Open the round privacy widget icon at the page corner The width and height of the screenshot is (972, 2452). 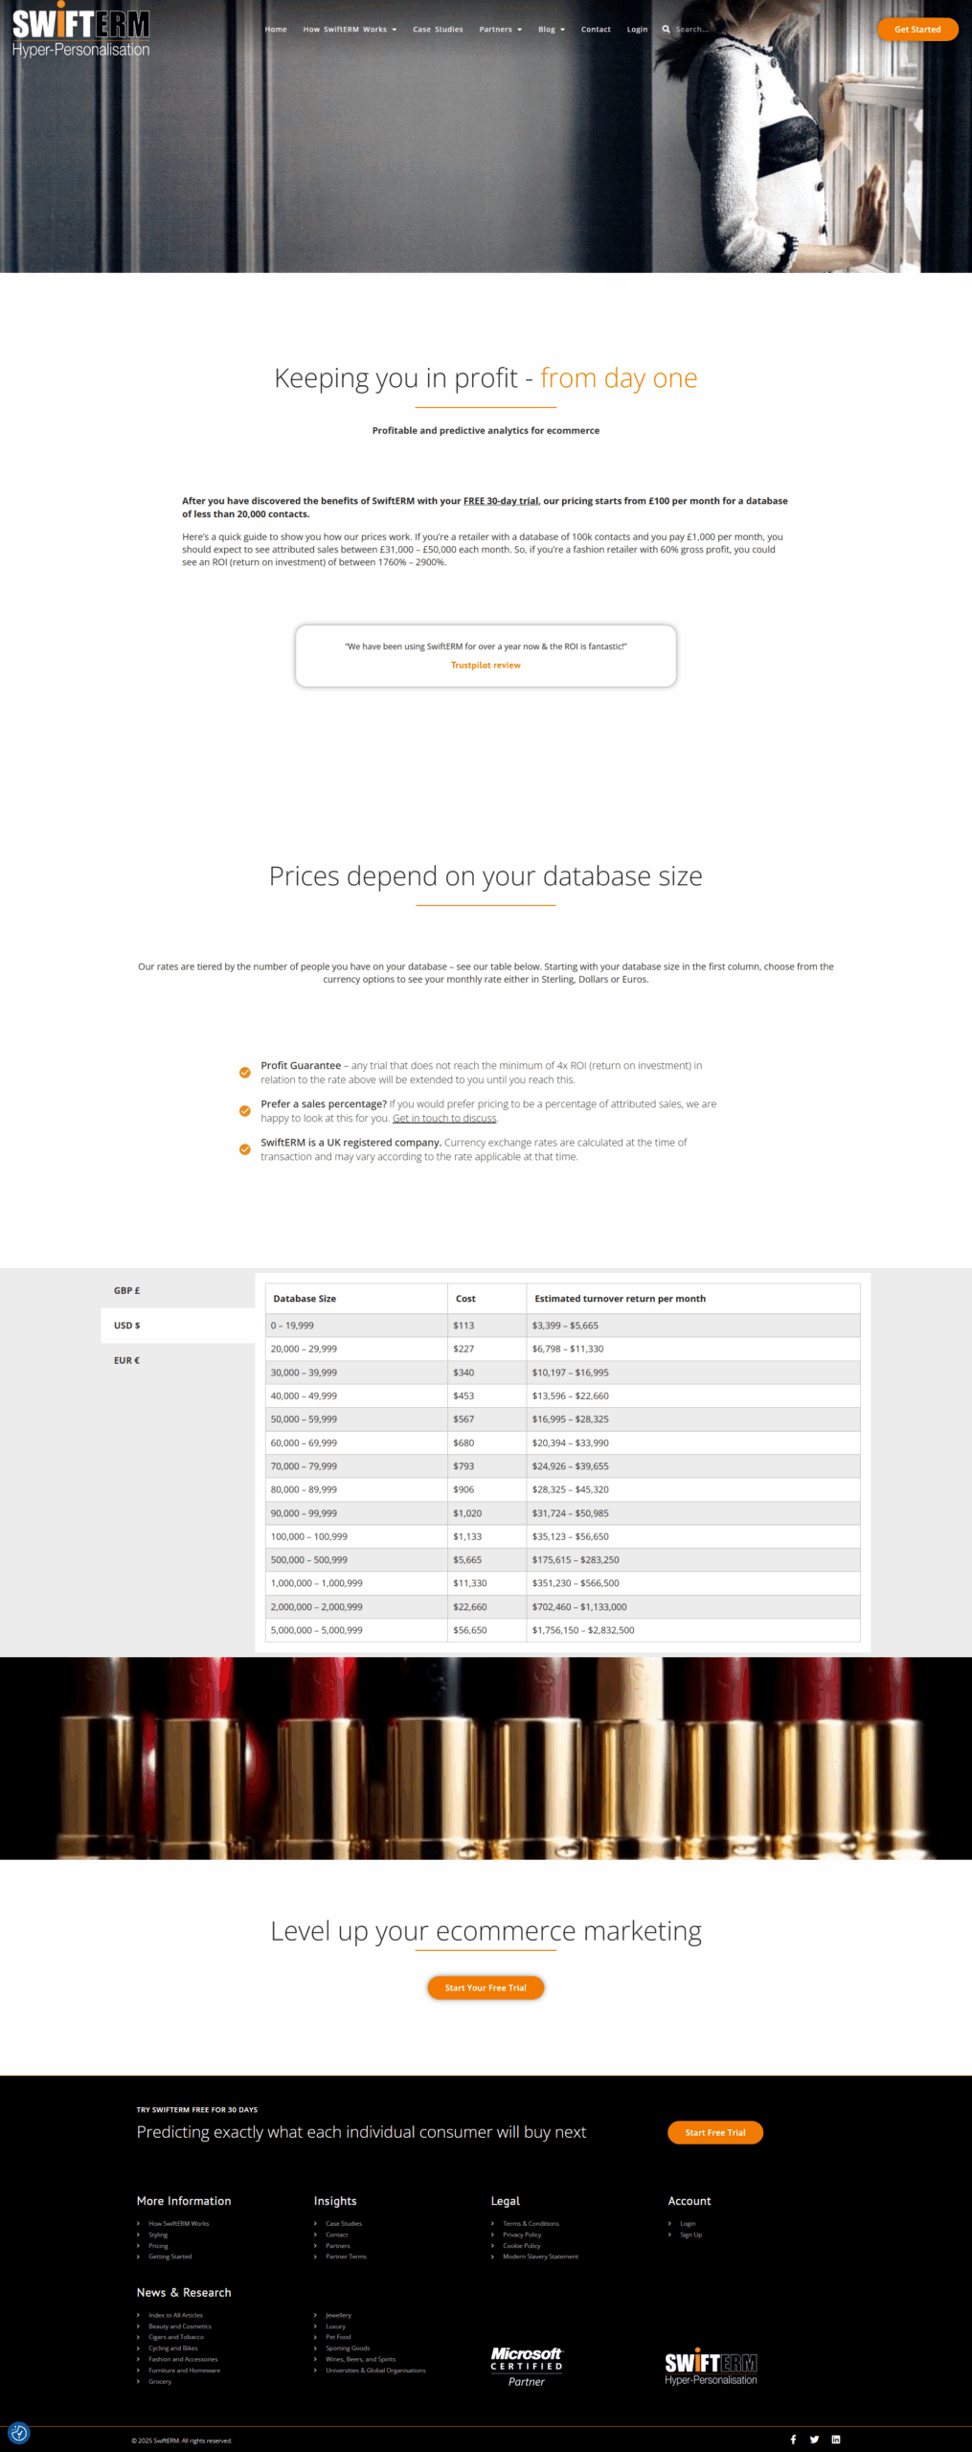19,2433
